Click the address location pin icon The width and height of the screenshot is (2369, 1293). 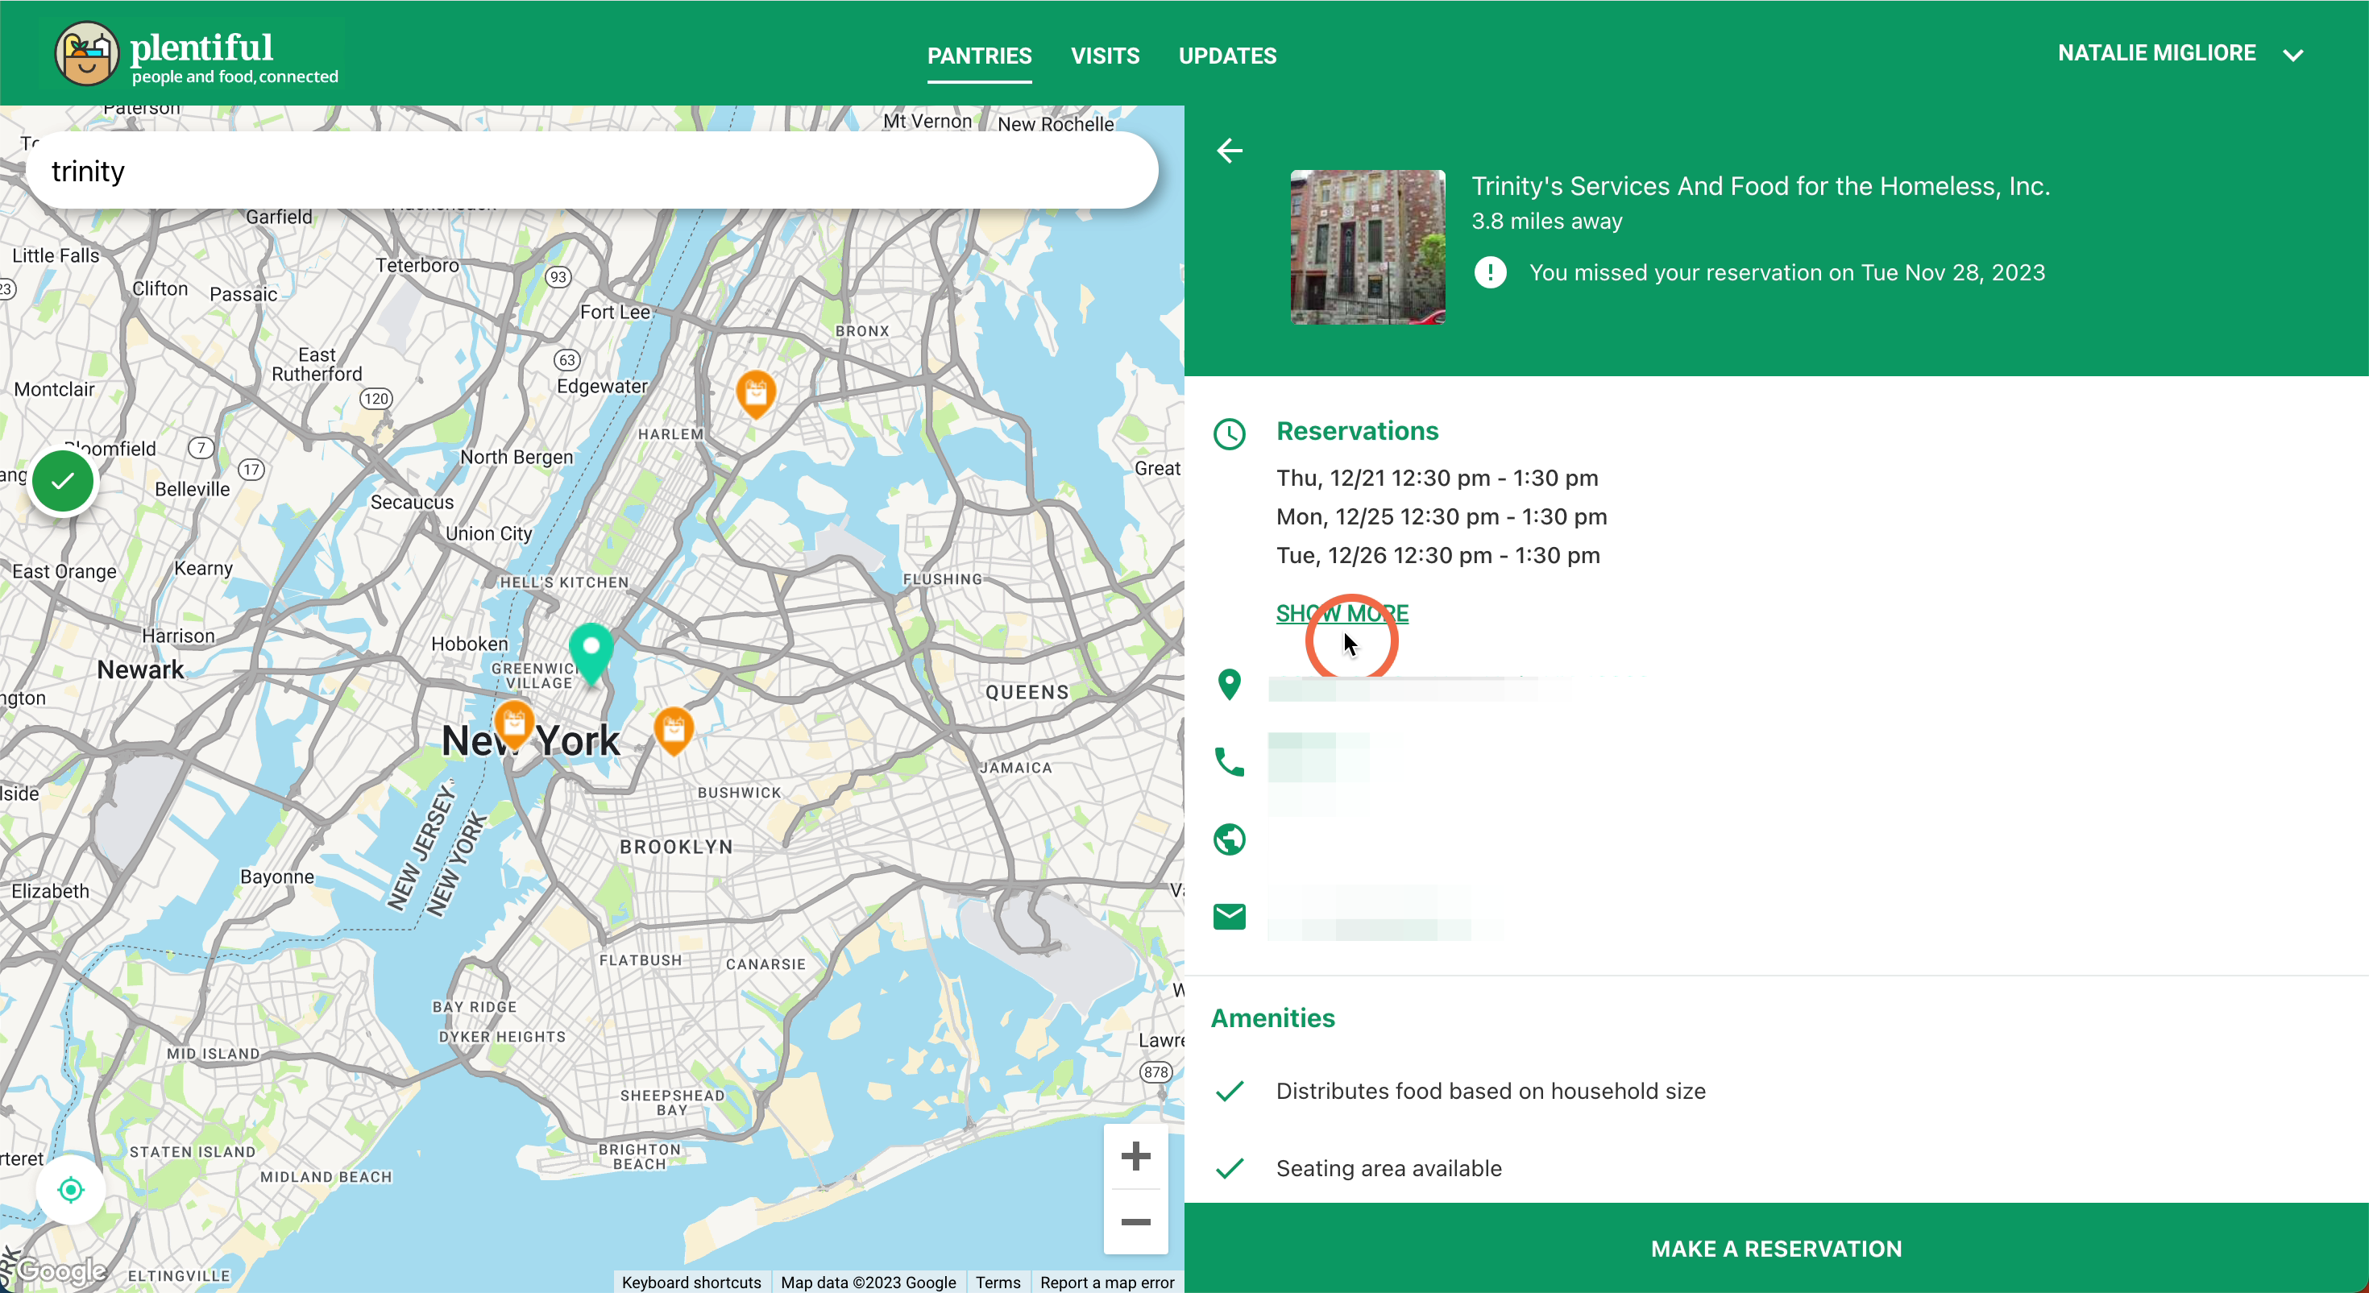click(1230, 684)
